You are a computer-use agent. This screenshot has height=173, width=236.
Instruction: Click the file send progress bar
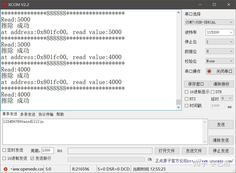coord(106,159)
